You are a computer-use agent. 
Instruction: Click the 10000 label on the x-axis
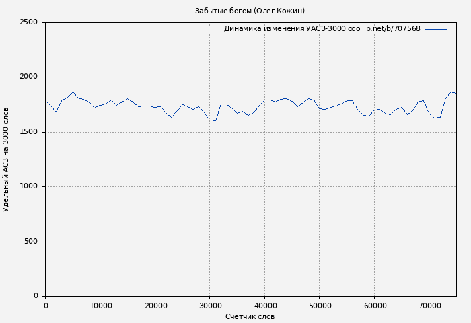coord(100,306)
